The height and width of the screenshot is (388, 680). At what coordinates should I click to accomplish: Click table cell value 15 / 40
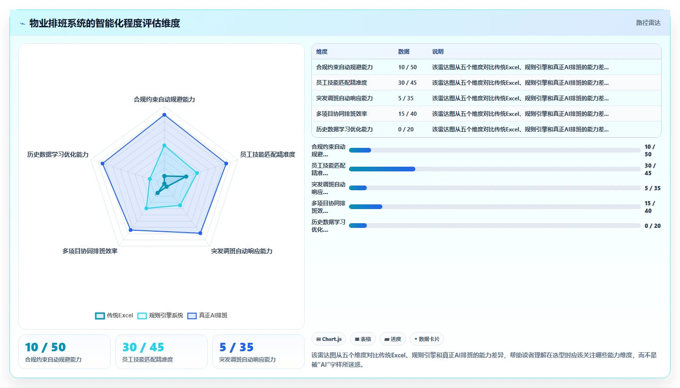(407, 114)
